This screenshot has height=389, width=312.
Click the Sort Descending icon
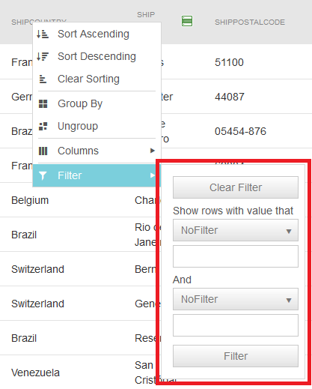[43, 56]
